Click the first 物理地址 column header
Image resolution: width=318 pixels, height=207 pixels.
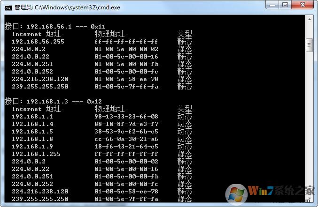[109, 34]
